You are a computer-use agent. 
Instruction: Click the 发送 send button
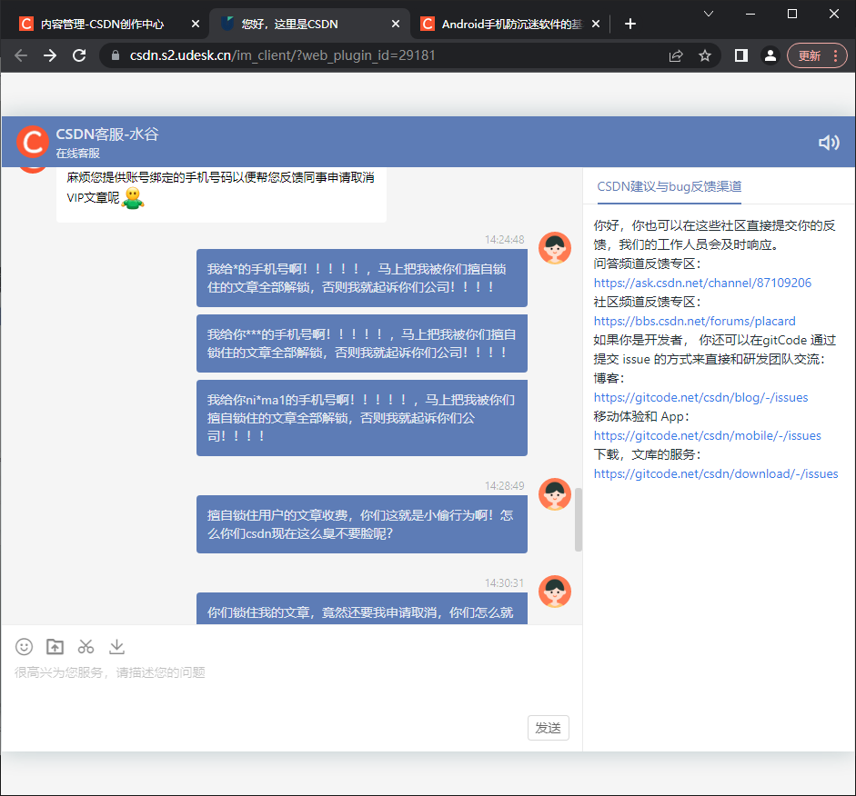pyautogui.click(x=549, y=728)
